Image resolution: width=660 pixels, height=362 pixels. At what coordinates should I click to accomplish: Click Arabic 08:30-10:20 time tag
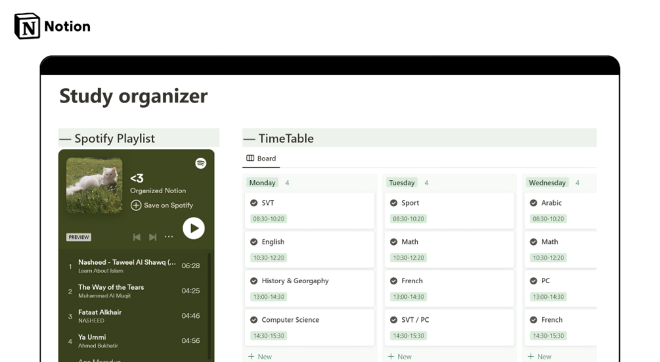548,219
